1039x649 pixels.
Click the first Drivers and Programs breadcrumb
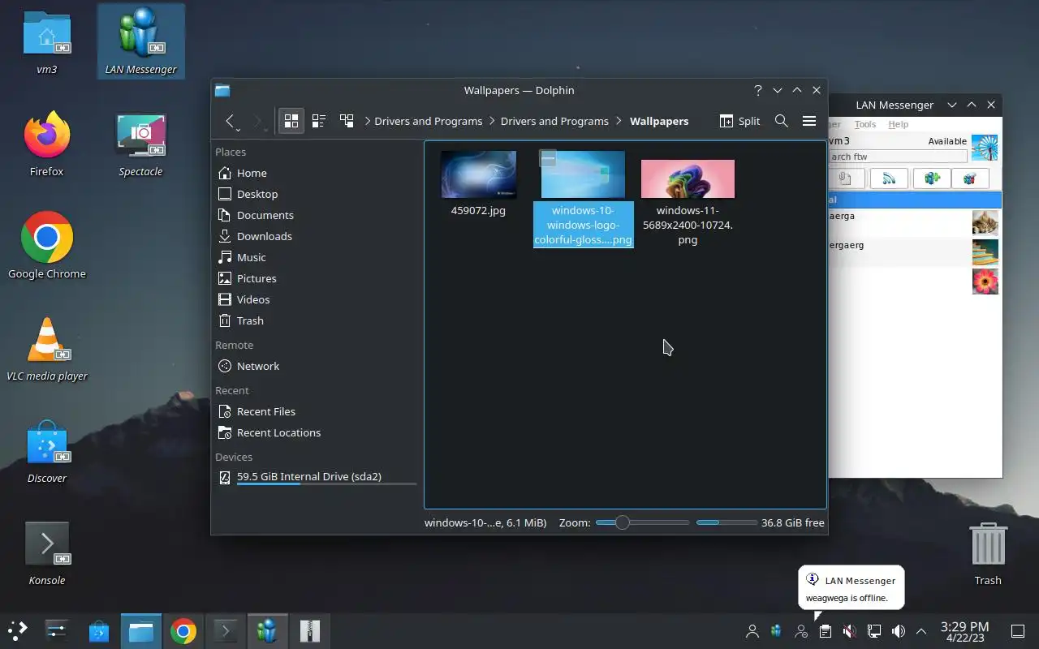click(429, 121)
